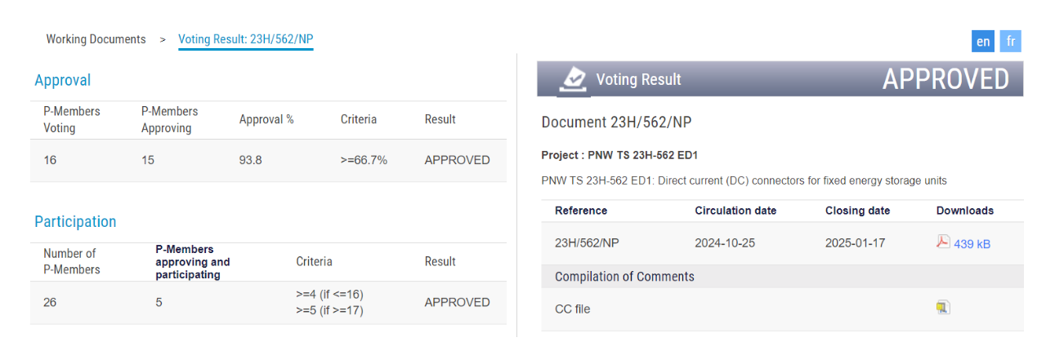
Task: Switch language to English with en button
Action: coord(983,42)
